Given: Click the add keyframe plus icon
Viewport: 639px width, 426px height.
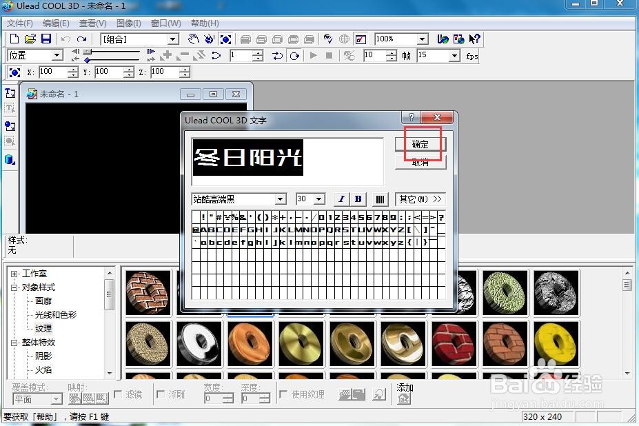Looking at the screenshot, I should [166, 55].
